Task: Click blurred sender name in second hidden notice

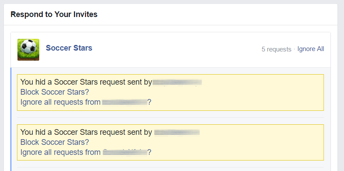Action: click(177, 132)
